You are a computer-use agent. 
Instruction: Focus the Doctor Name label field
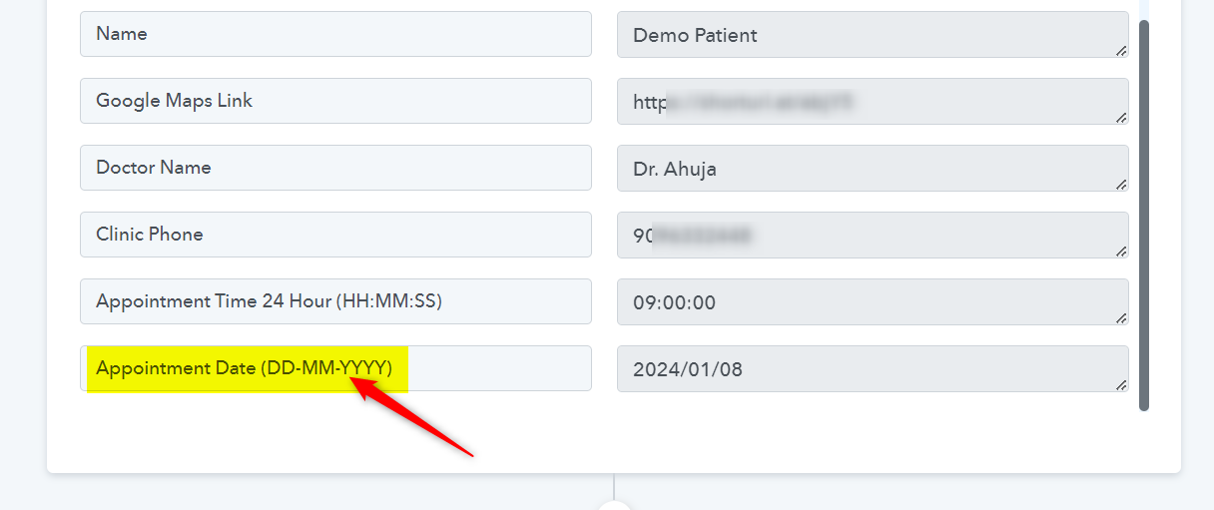335,168
